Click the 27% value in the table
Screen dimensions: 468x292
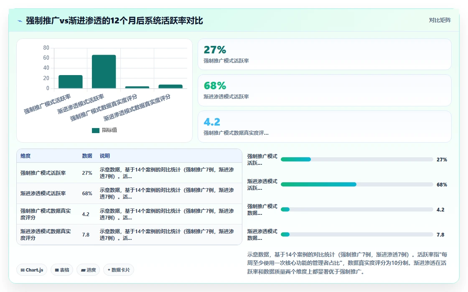(87, 173)
